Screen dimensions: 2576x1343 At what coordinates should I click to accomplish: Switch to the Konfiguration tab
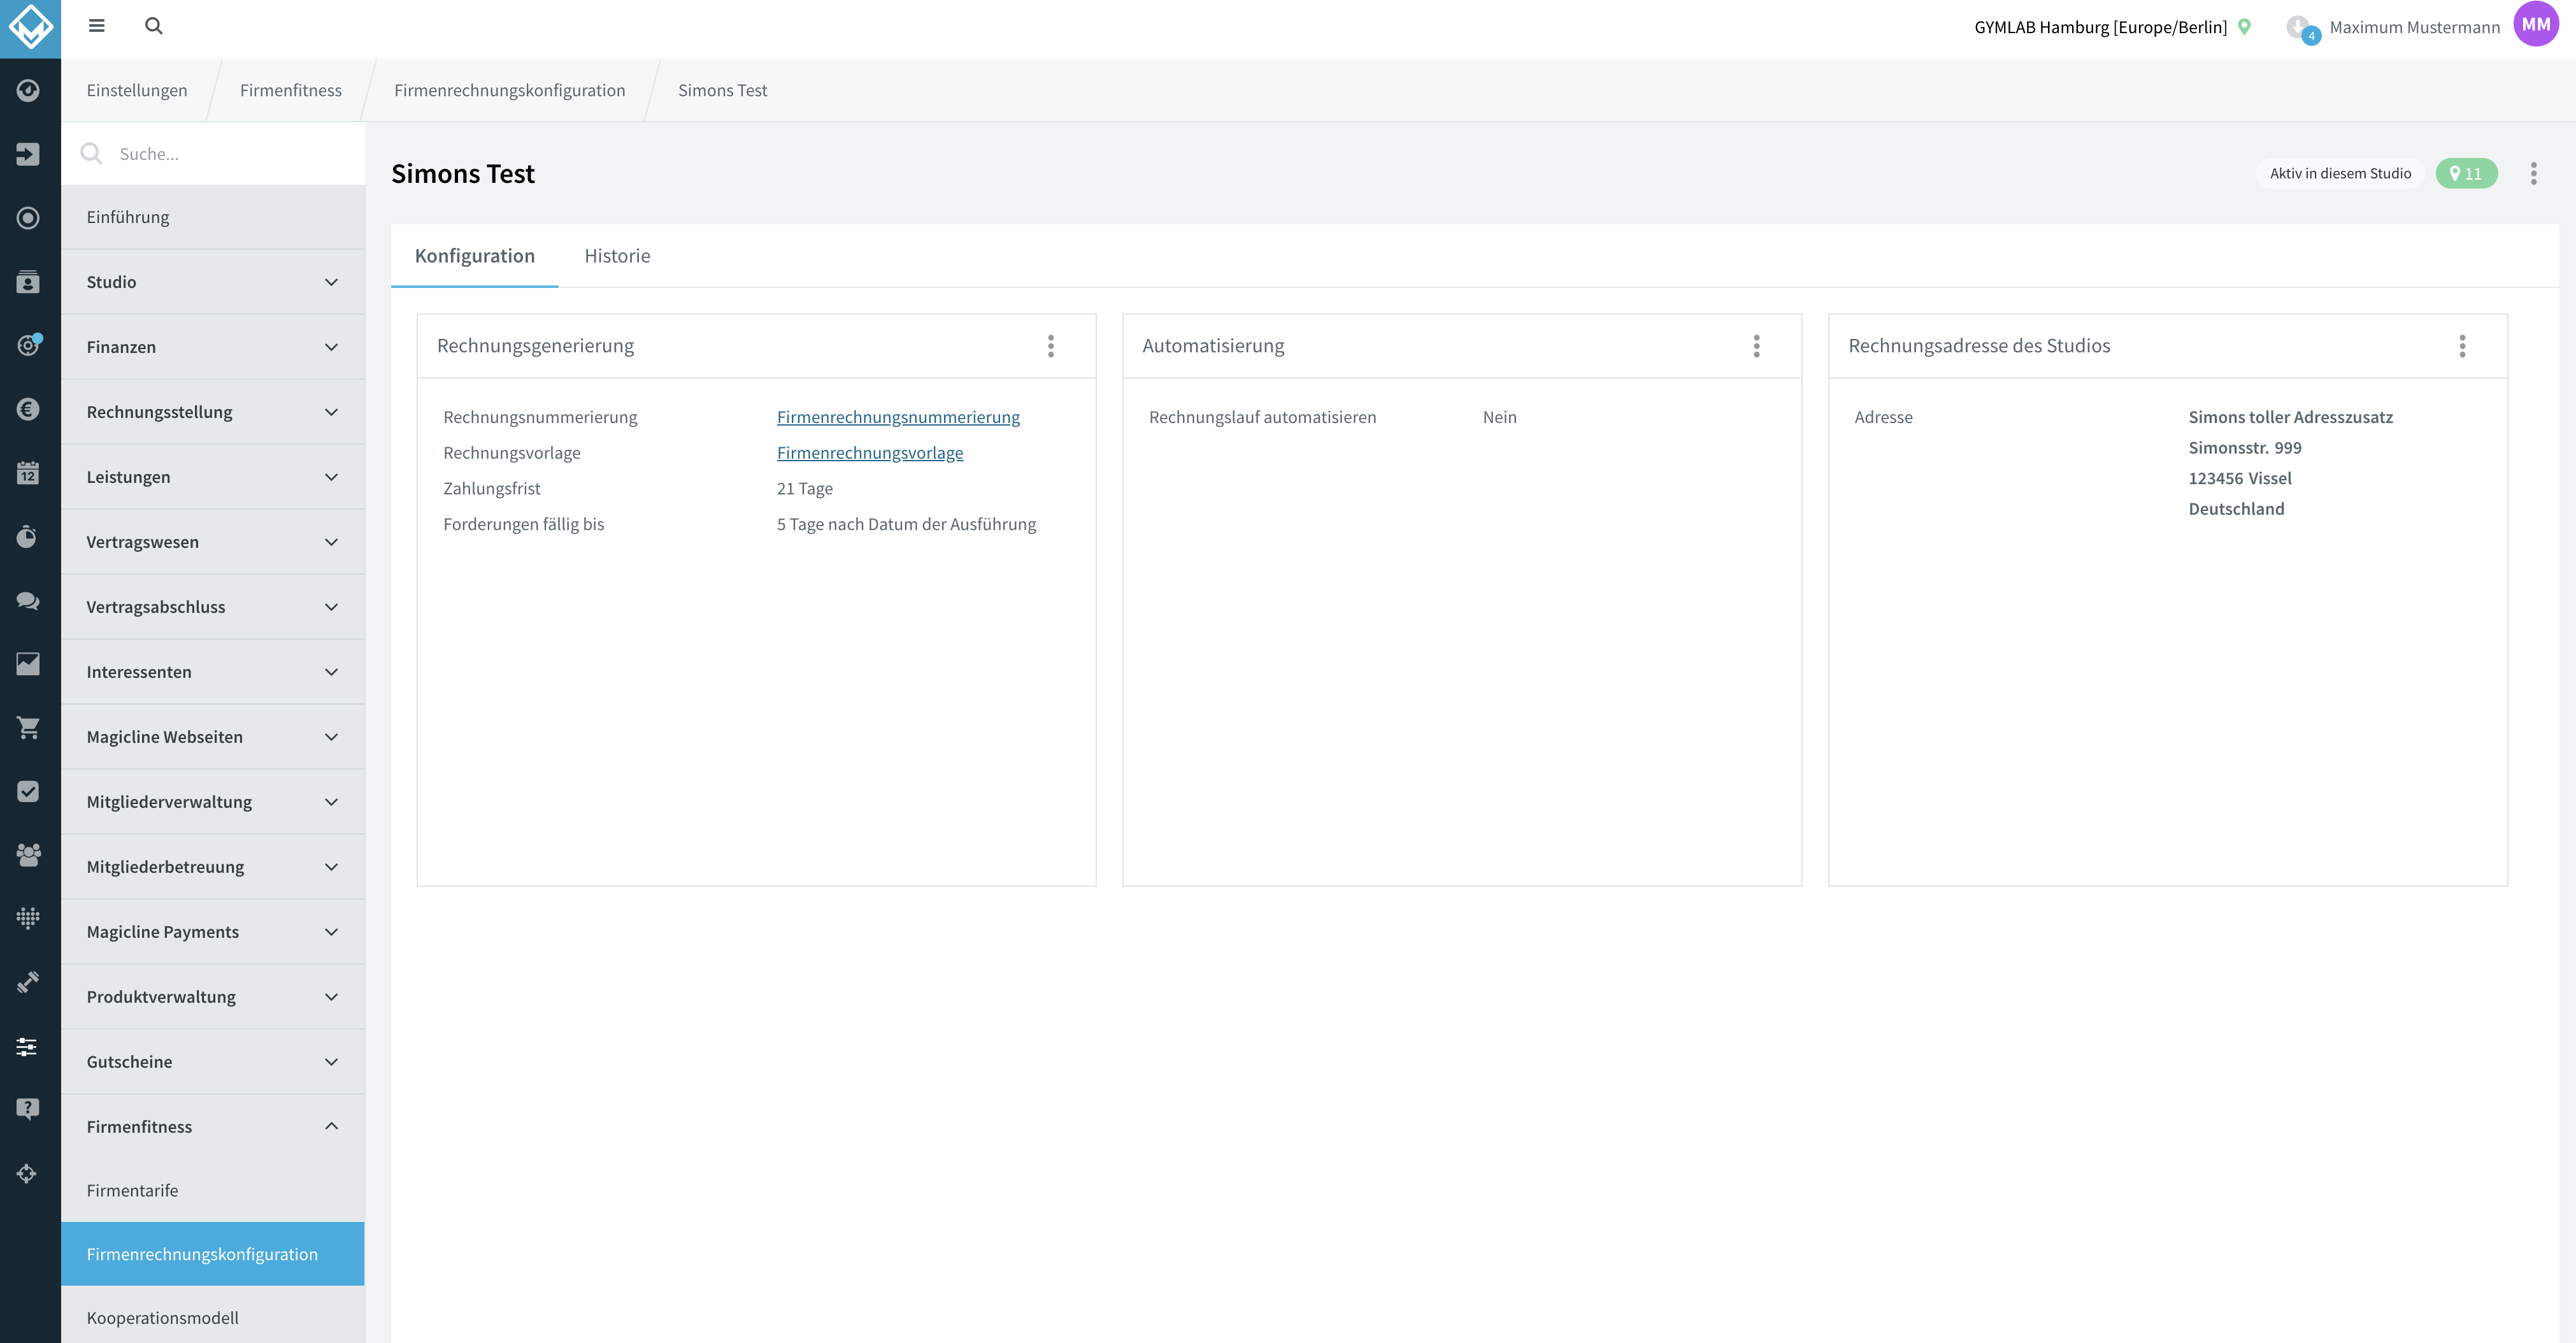475,256
